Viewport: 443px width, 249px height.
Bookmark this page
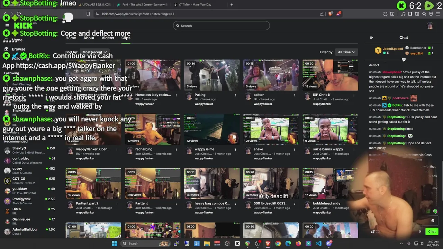(x=88, y=14)
